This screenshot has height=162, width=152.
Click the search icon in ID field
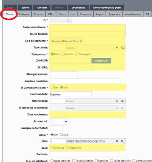[x=68, y=20]
